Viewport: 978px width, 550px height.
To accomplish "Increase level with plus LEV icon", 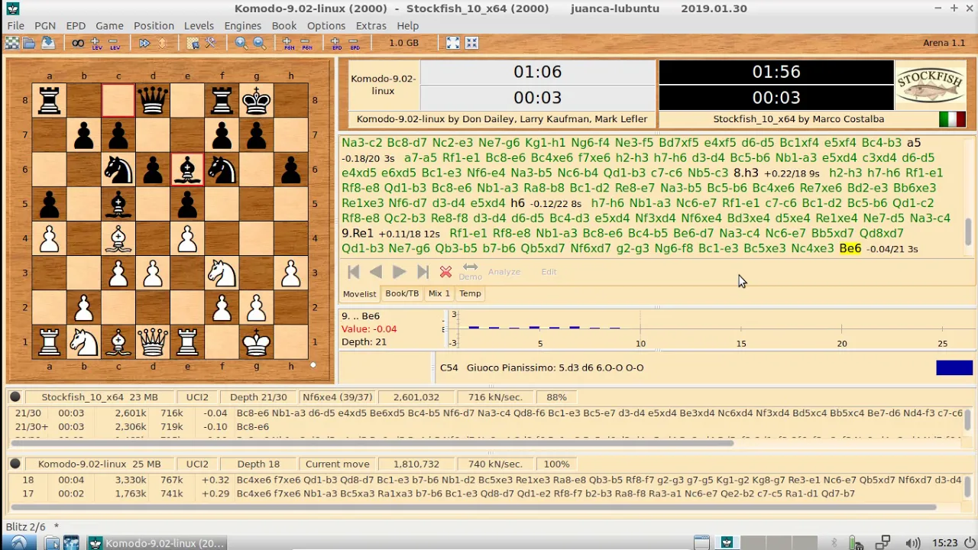I will point(96,44).
